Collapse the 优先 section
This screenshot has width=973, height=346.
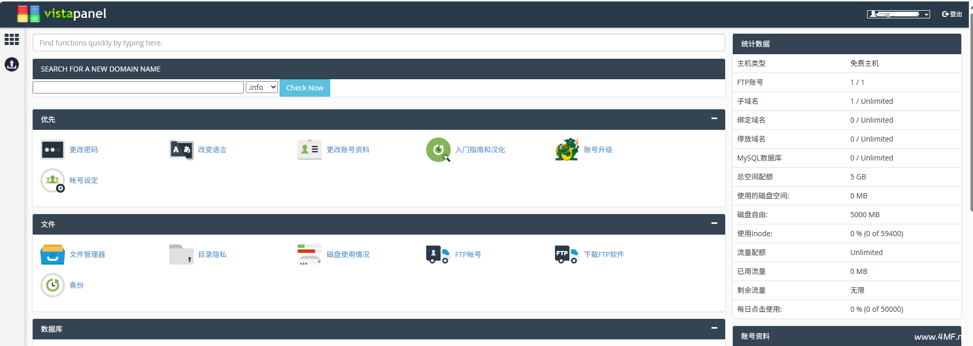tap(714, 119)
